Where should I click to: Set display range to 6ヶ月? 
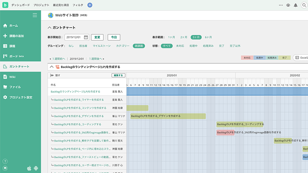208,37
